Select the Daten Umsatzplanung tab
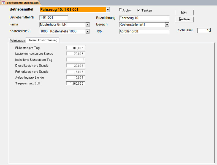Image resolution: width=217 pixels, height=165 pixels. pos(43,40)
